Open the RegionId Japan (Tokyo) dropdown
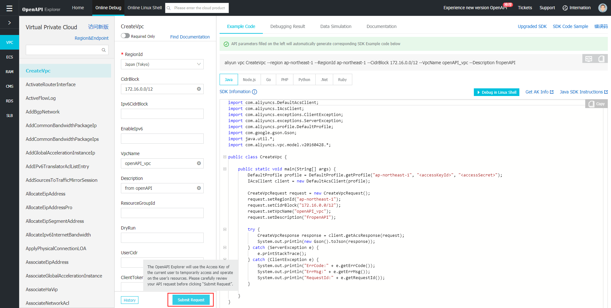611x308 pixels. tap(162, 64)
